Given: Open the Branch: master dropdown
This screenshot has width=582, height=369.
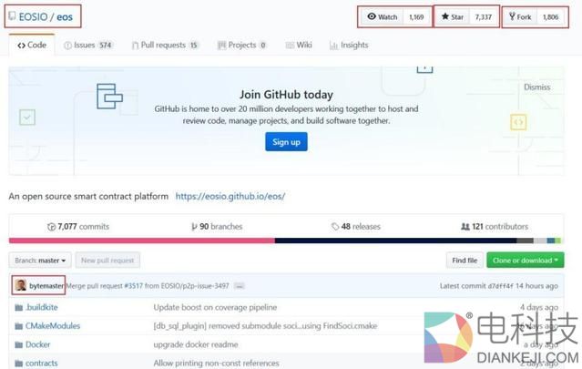Looking at the screenshot, I should point(39,261).
